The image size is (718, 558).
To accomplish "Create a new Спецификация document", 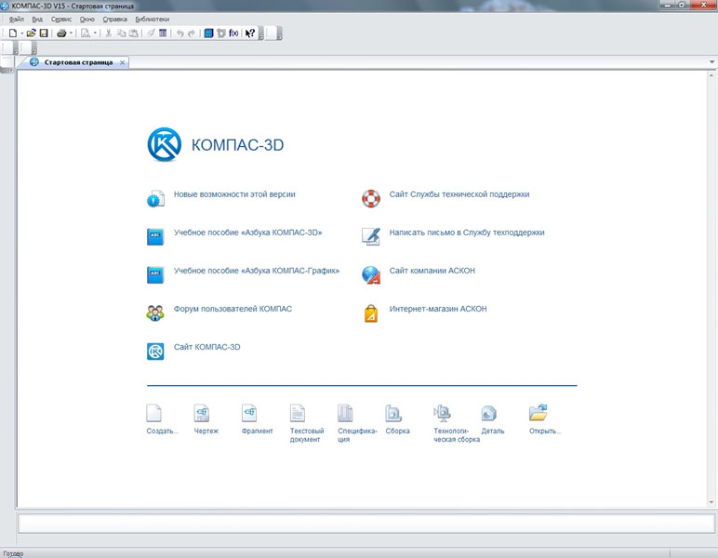I will [x=345, y=413].
